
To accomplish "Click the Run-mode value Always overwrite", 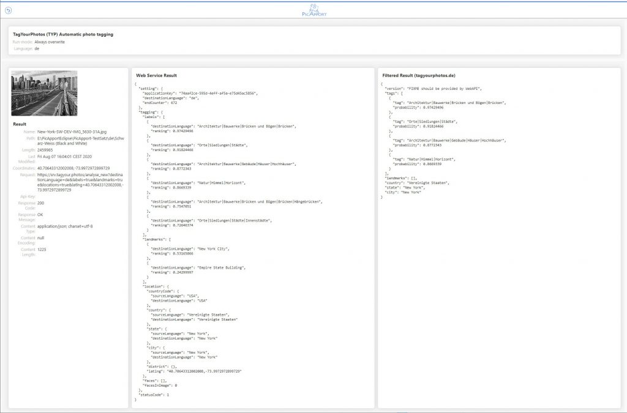I will pyautogui.click(x=50, y=42).
